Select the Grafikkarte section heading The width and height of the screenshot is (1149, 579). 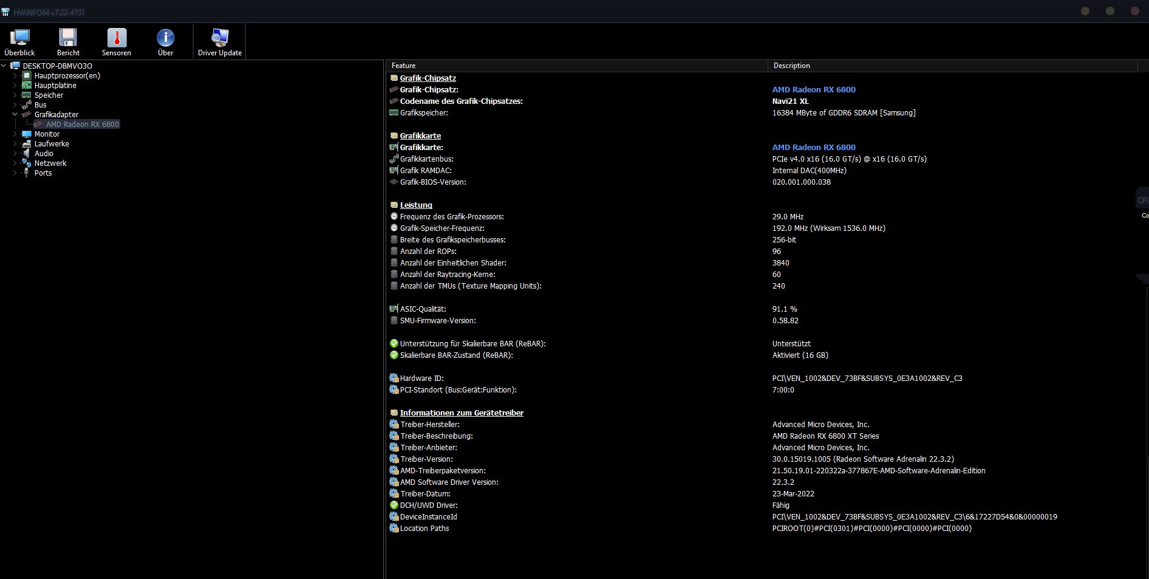pyautogui.click(x=420, y=136)
